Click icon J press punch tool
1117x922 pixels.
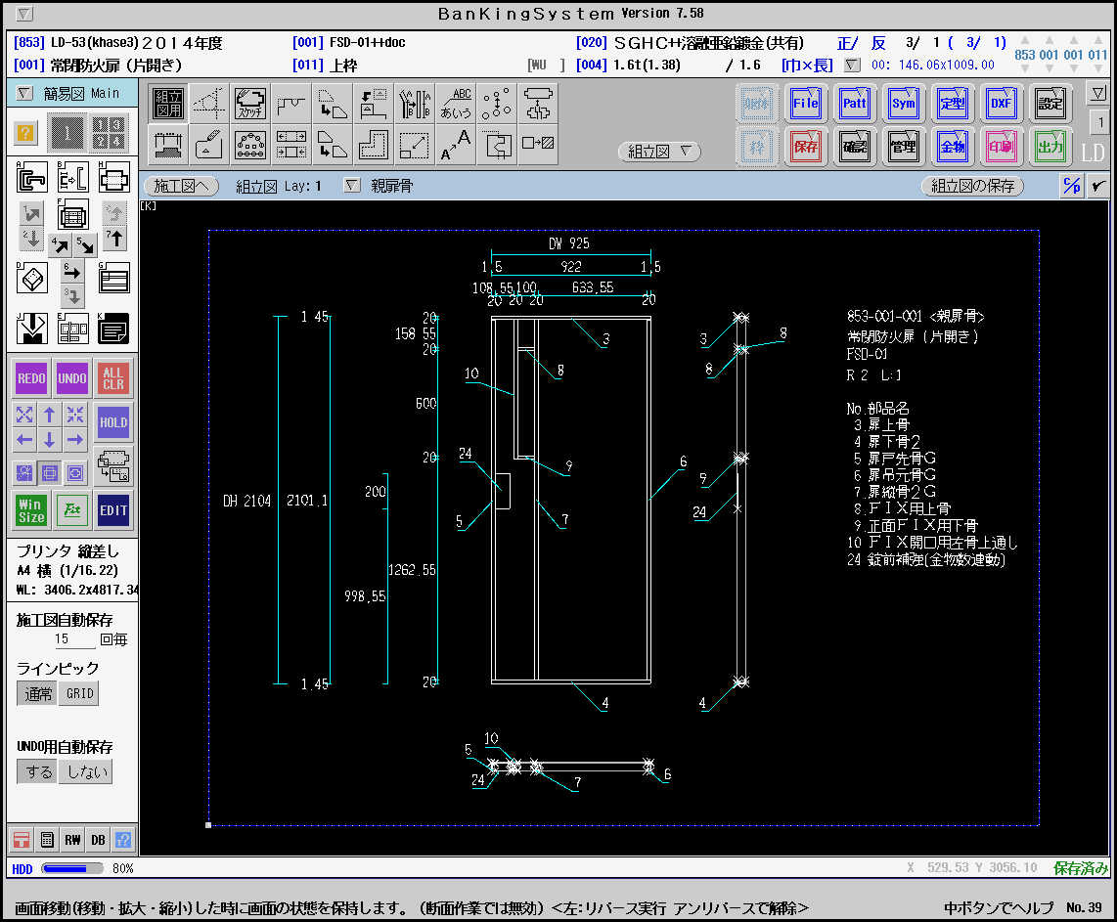click(30, 329)
